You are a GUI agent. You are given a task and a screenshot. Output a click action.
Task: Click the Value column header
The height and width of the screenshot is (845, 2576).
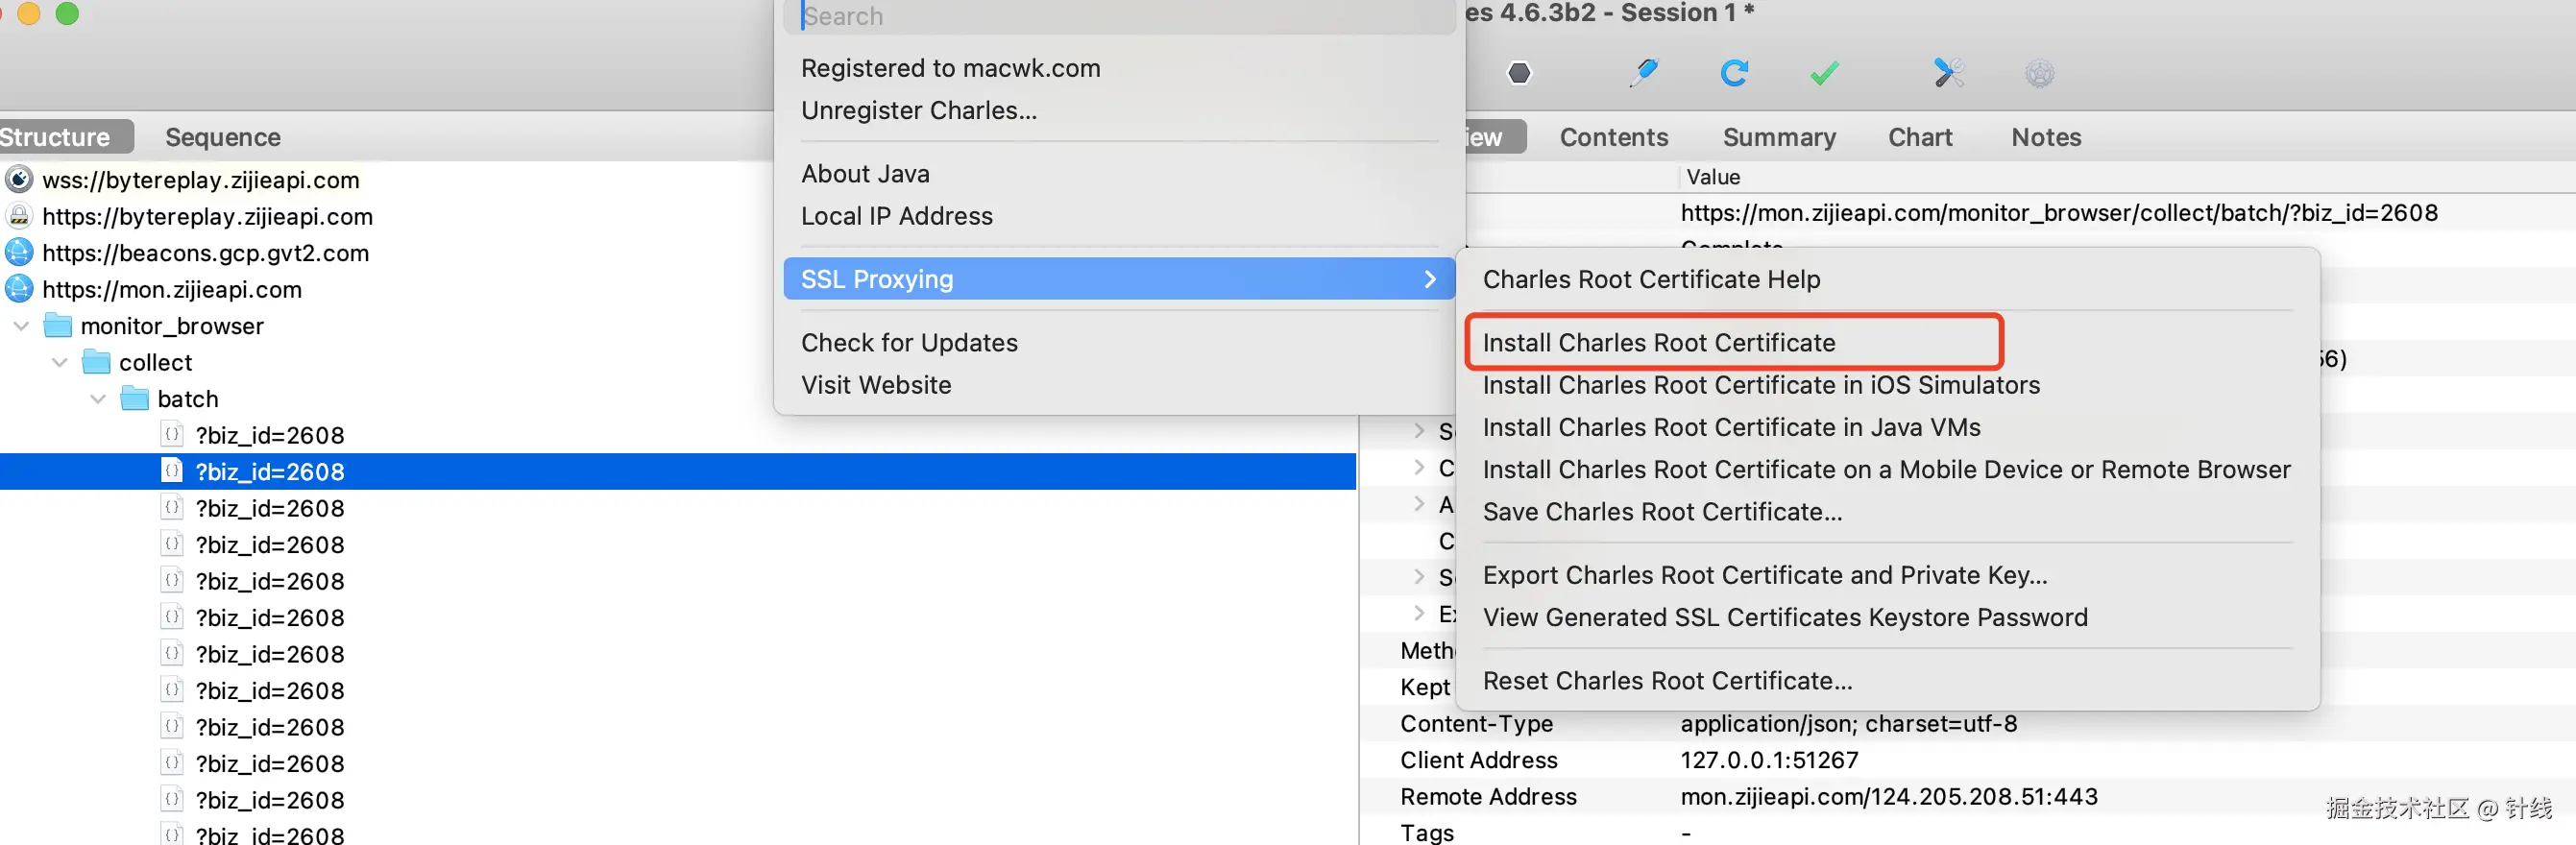[1713, 177]
